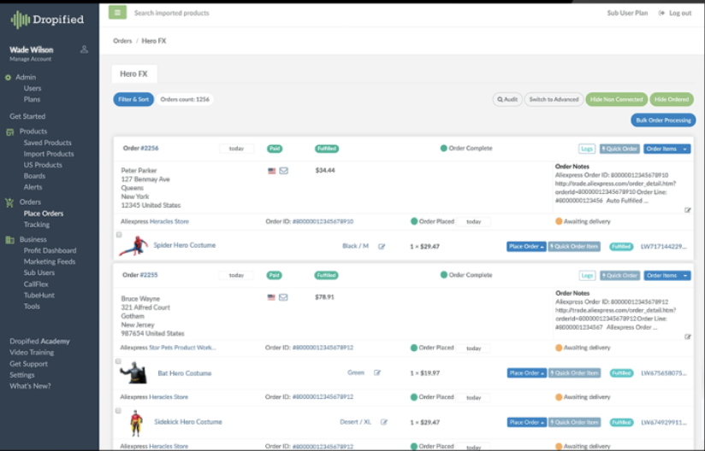Viewport: 705px width, 451px height.
Task: Click the US flag icon for Bruce Wayne
Action: [x=271, y=297]
